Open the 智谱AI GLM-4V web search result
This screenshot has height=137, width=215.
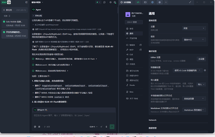(60, 42)
